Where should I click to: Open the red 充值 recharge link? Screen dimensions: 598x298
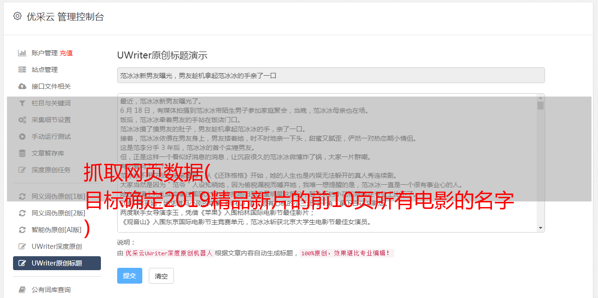(x=66, y=53)
